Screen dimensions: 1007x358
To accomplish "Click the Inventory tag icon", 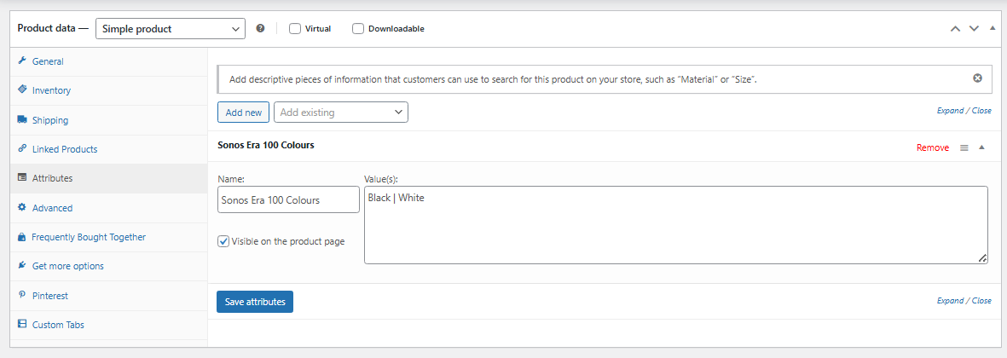I will coord(22,89).
